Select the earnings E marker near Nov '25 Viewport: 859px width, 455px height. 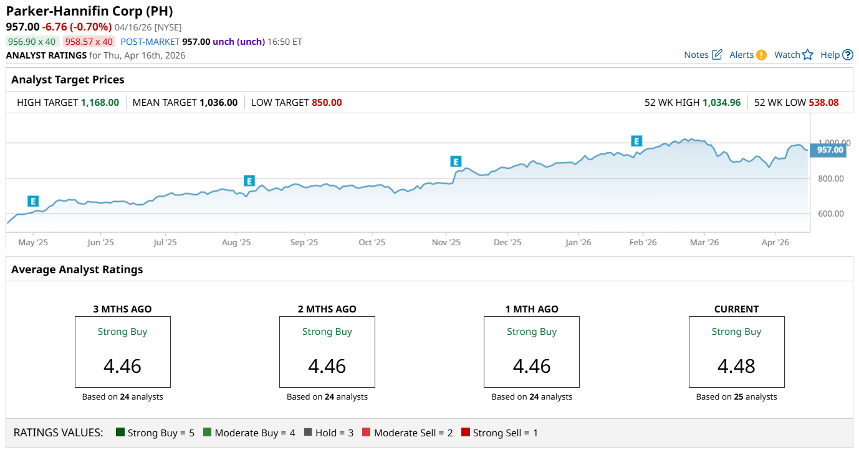pos(456,162)
